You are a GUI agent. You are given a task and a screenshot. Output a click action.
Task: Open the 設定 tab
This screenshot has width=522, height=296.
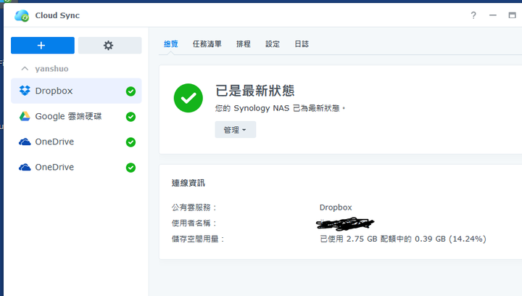pyautogui.click(x=273, y=44)
